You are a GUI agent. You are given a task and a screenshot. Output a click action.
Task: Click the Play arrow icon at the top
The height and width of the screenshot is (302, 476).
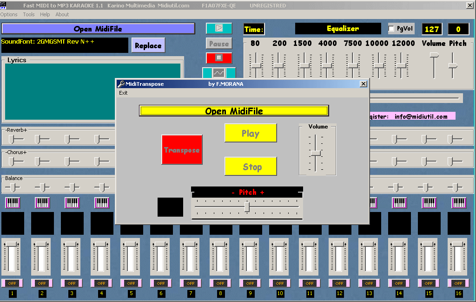pos(218,28)
